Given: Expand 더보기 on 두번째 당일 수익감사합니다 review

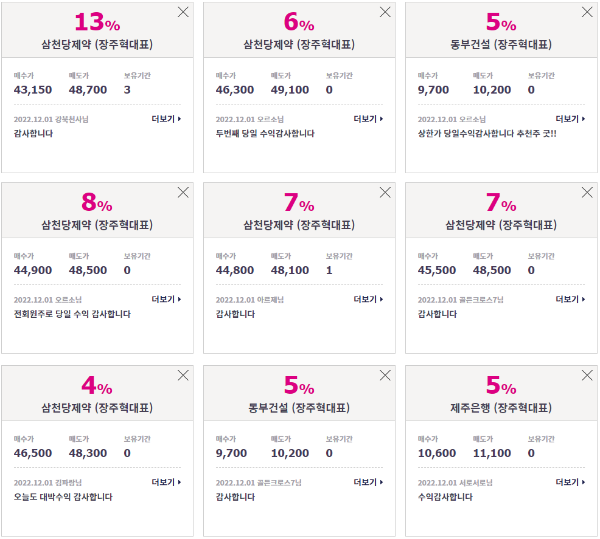Looking at the screenshot, I should (369, 119).
